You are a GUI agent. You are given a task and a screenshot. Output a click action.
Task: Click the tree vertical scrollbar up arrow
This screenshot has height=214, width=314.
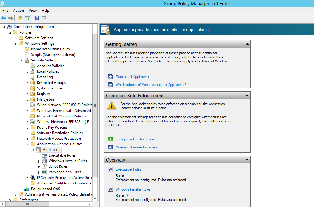coord(95,27)
